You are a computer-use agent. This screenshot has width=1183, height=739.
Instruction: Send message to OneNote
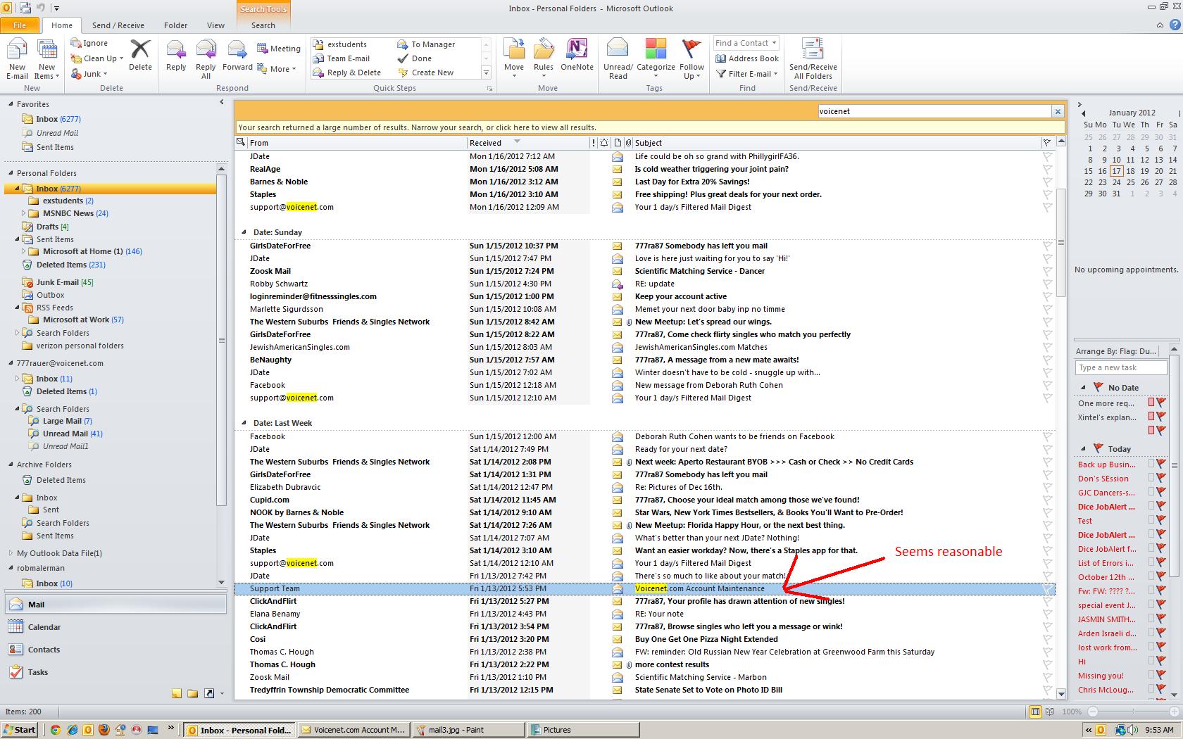coord(577,56)
